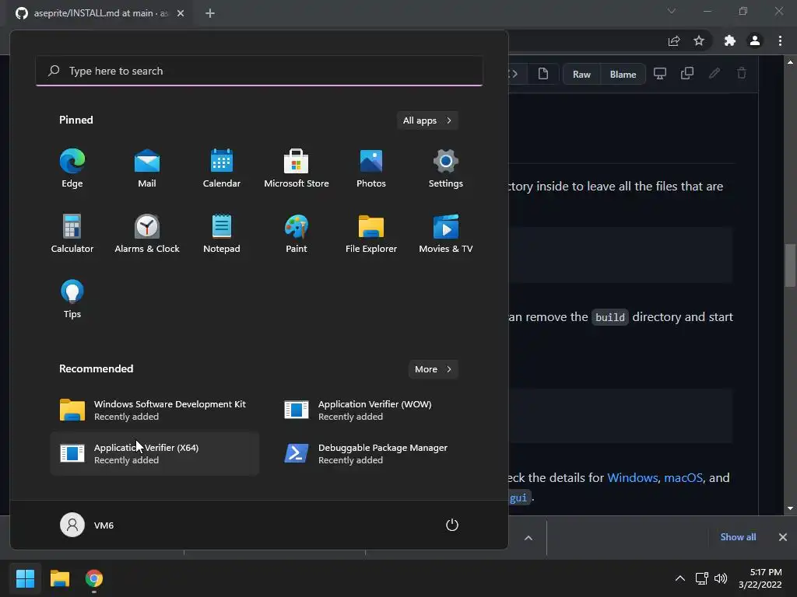Open Application Verifier (X64)
This screenshot has height=597, width=797.
click(155, 454)
